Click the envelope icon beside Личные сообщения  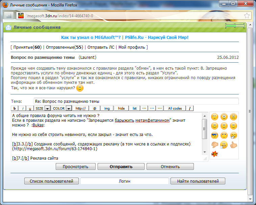[x=8, y=27]
